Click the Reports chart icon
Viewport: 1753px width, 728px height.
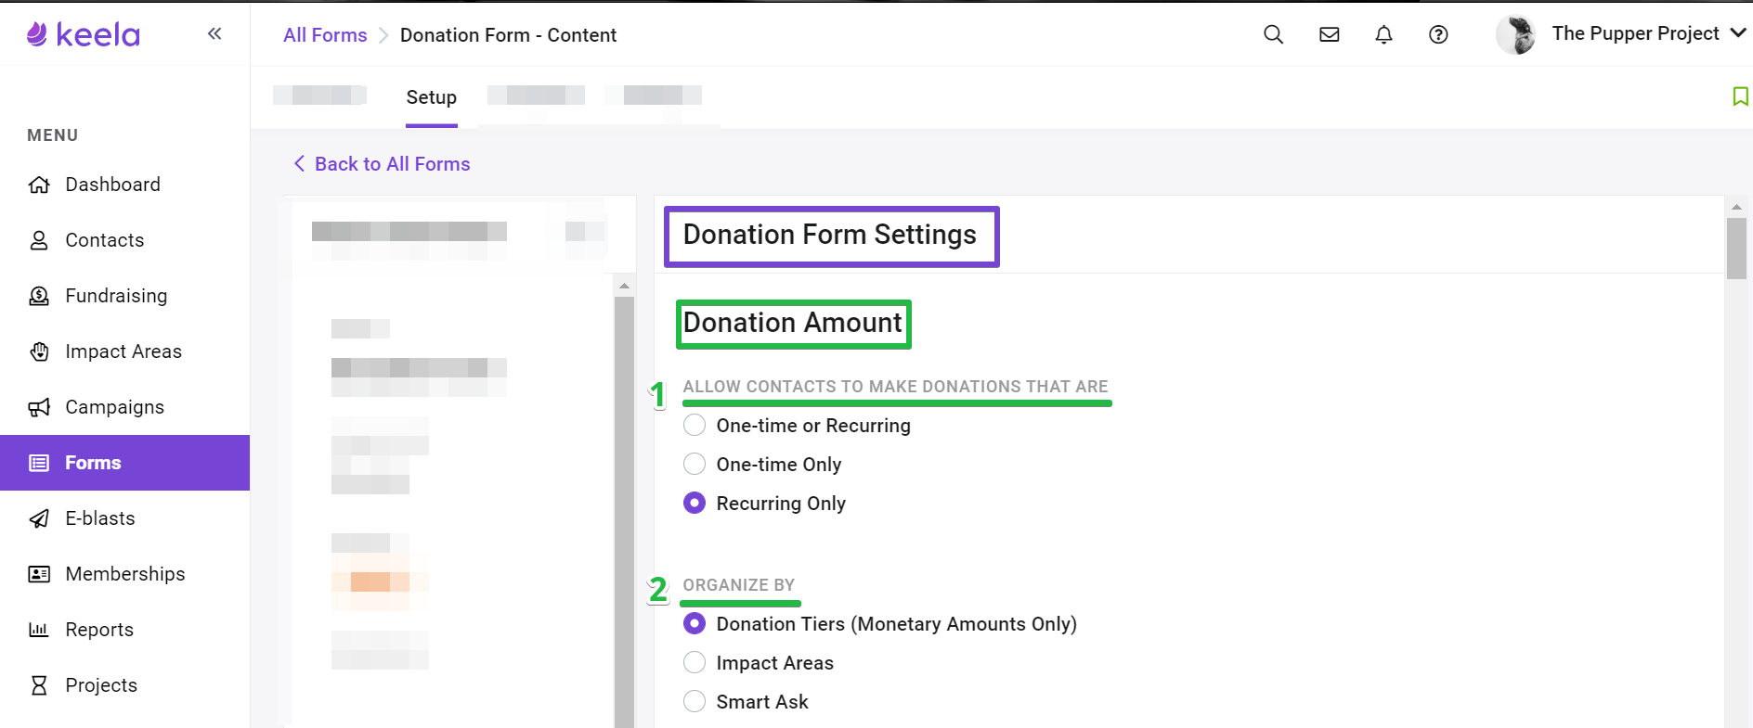pos(39,630)
